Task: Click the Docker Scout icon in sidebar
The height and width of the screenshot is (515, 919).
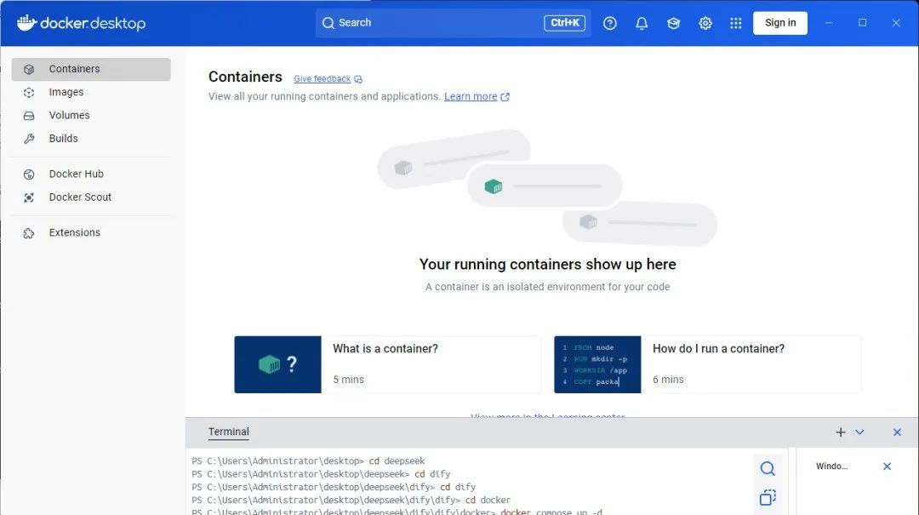Action: point(29,197)
